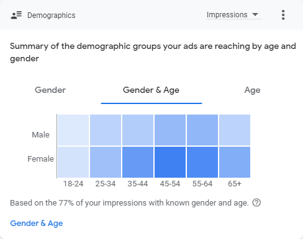Click the Demographics card title
303x239 pixels.
(x=52, y=15)
